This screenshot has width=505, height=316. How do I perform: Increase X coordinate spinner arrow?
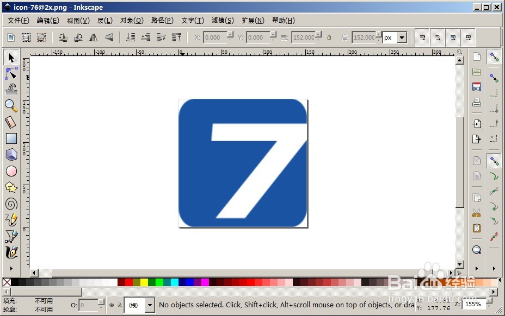point(230,34)
